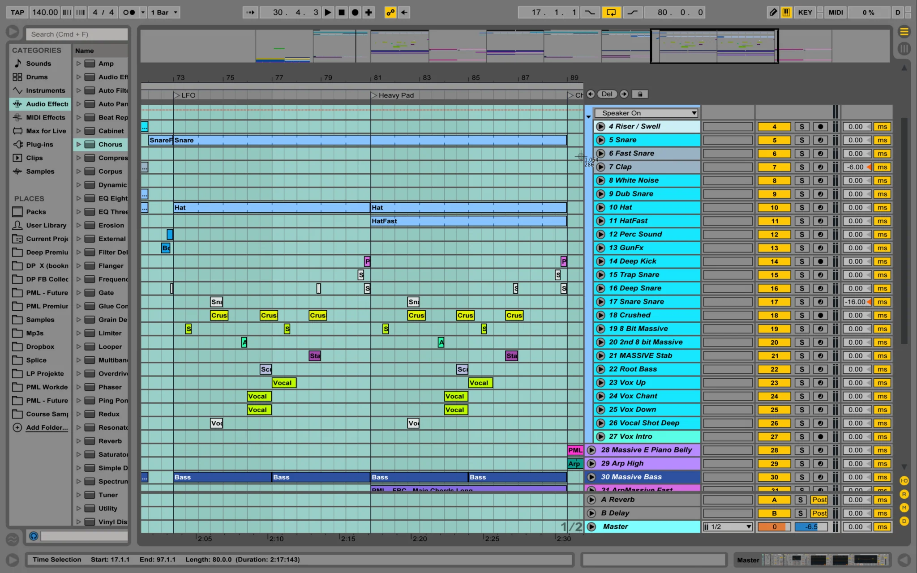The height and width of the screenshot is (573, 917).
Task: Arm the 14 Deep Kick track
Action: click(820, 261)
